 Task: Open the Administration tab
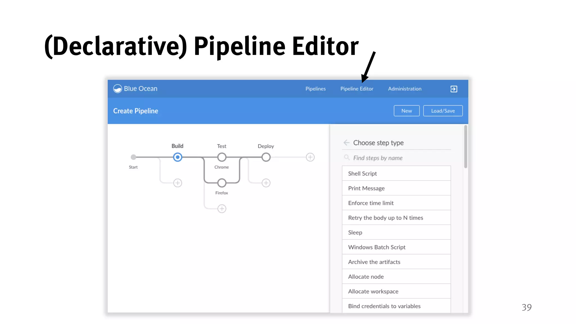click(405, 89)
